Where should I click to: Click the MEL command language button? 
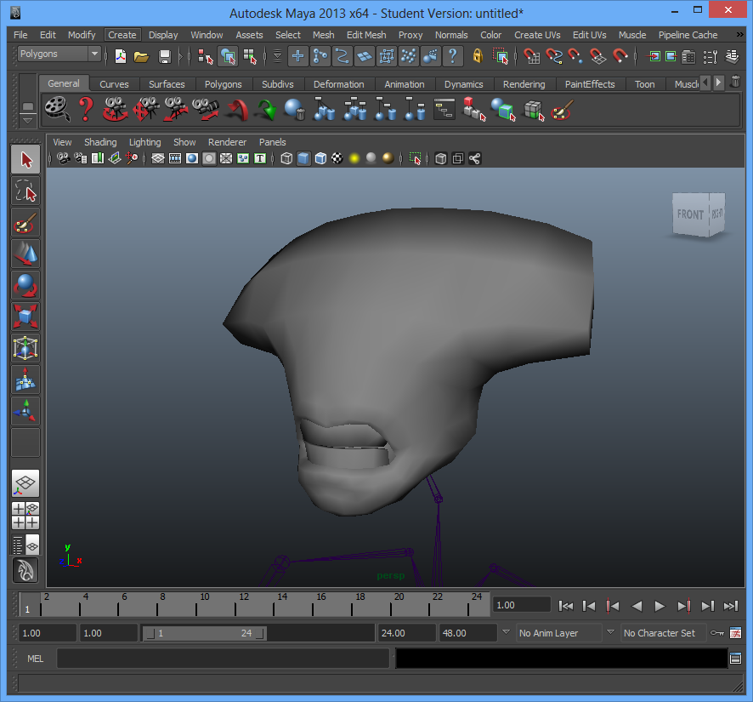tap(36, 659)
